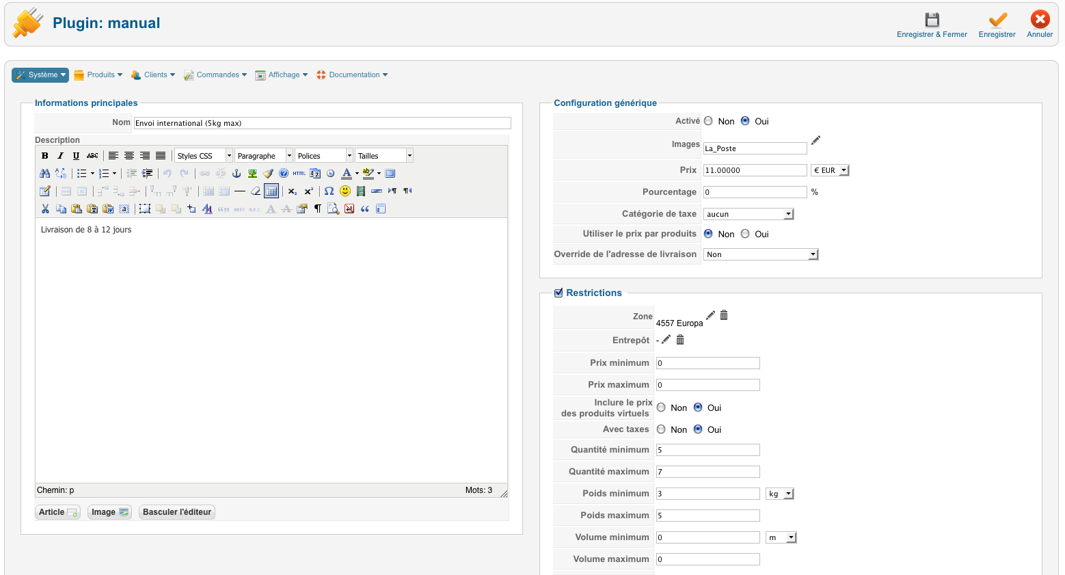The height and width of the screenshot is (575, 1065).
Task: Choose Non for Utiliser le prix par produits
Action: (708, 234)
